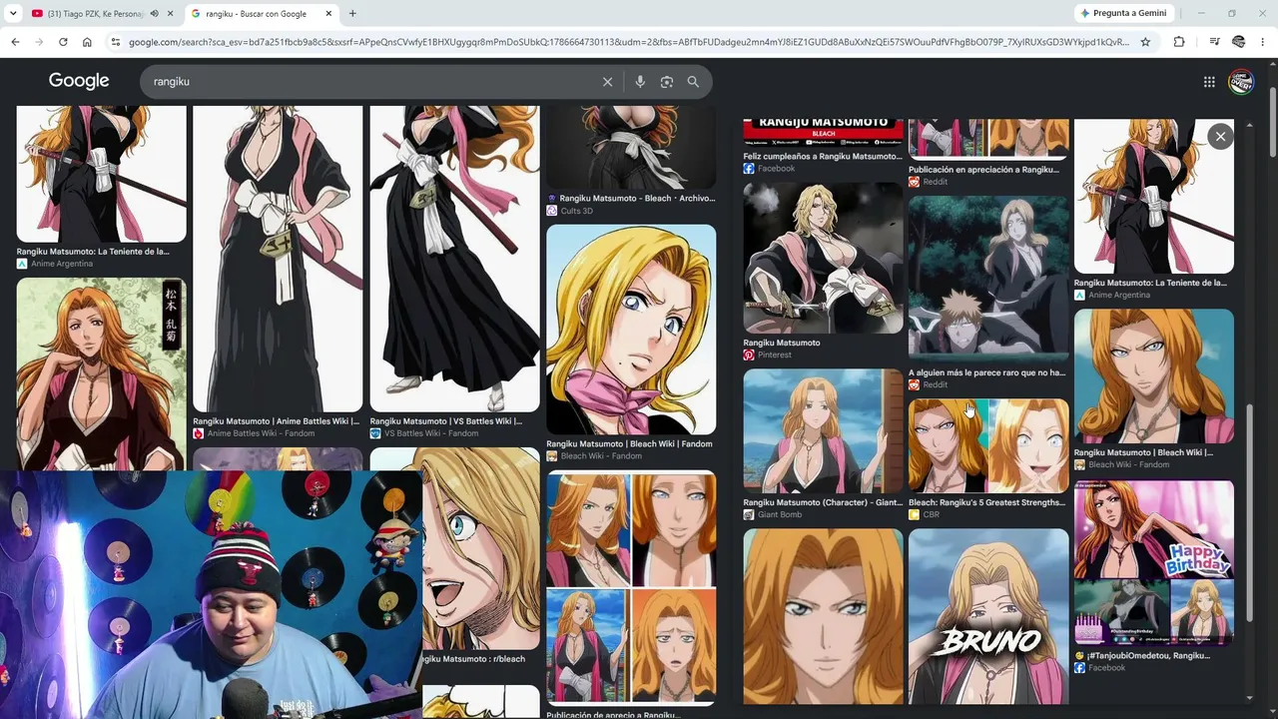Open the Anime Battles Wiki result title

[276, 421]
